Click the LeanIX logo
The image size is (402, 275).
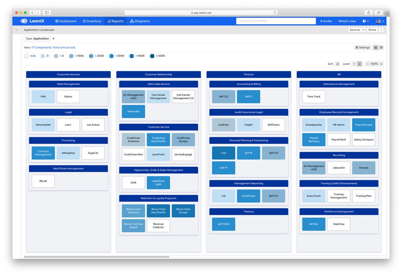coord(32,21)
